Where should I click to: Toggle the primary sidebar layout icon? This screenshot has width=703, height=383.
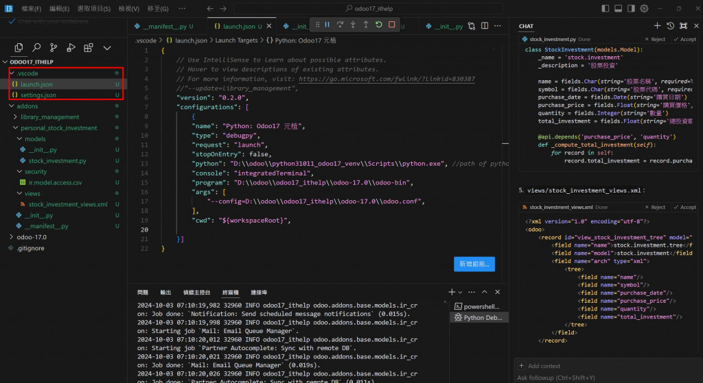point(606,8)
